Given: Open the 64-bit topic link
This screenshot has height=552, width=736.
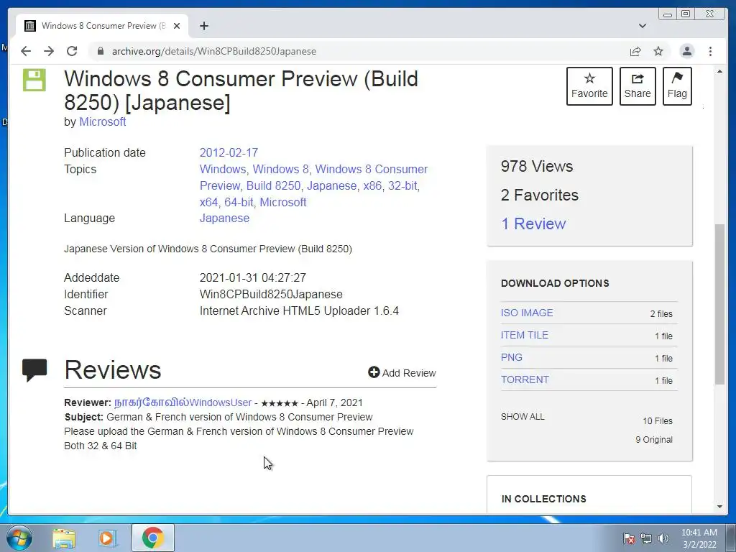Looking at the screenshot, I should (x=239, y=202).
